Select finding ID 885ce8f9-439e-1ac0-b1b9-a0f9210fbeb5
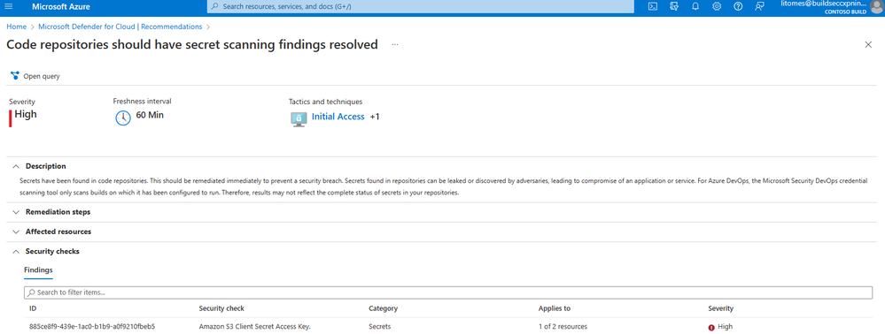Image resolution: width=885 pixels, height=334 pixels. point(92,327)
